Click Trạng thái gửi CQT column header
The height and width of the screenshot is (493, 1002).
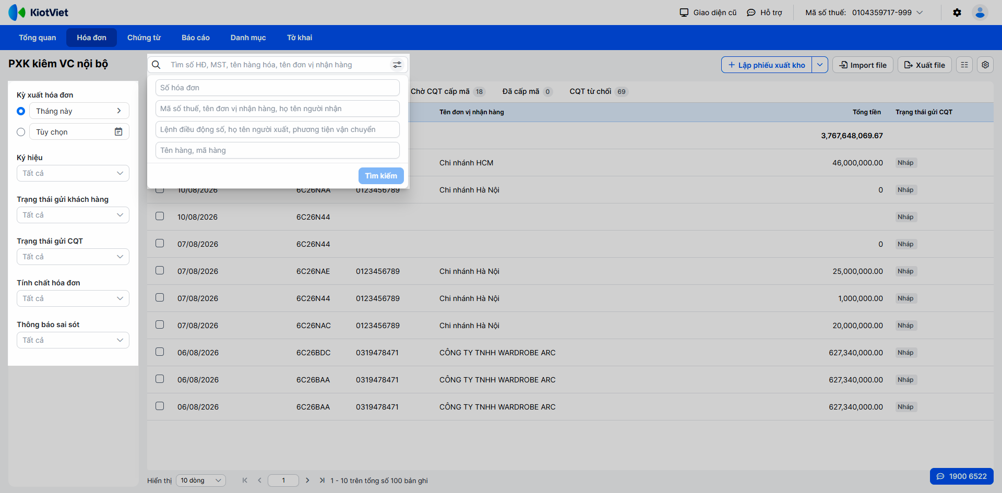tap(924, 112)
